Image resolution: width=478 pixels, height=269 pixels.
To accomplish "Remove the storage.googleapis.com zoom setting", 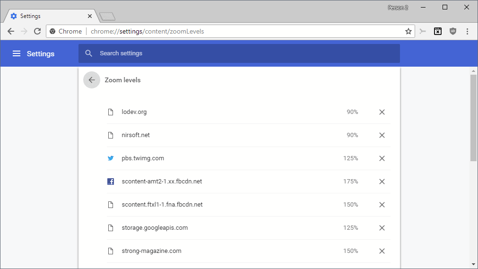I will pyautogui.click(x=382, y=228).
